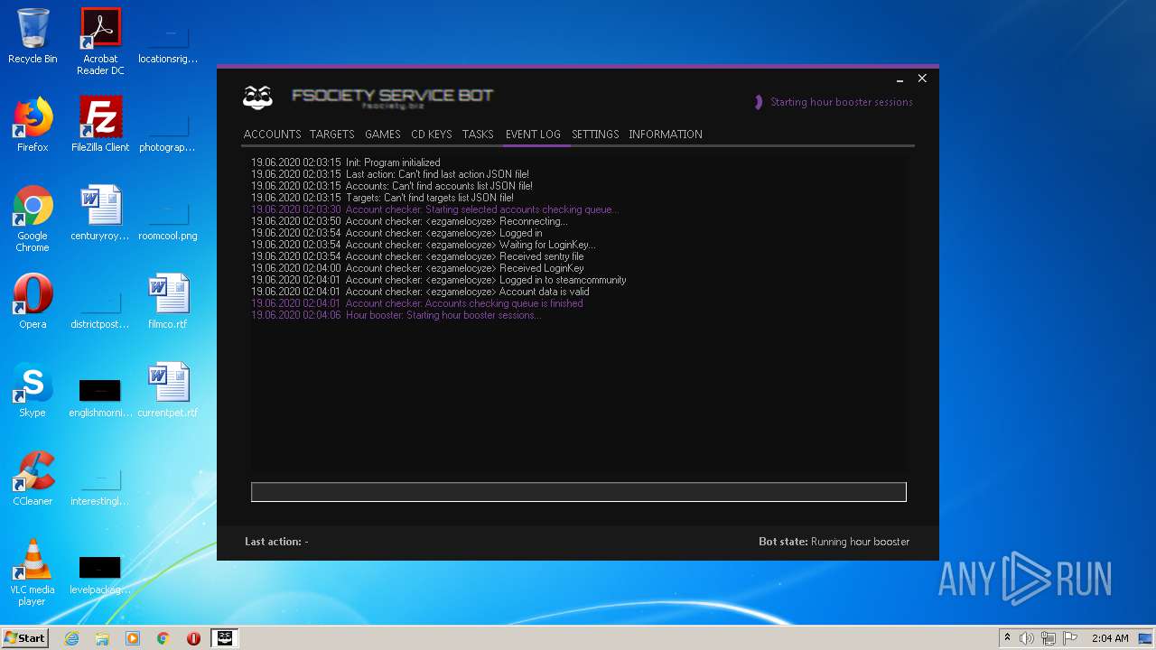Open the Firefox desktop shortcut
Screen dimensions: 1156x650
(33, 125)
